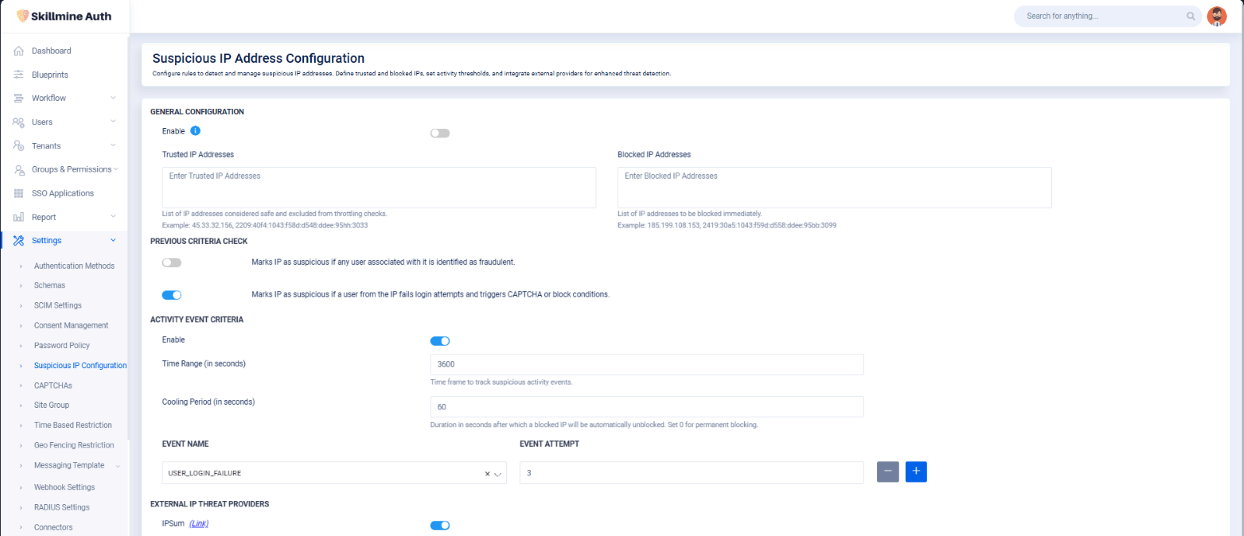Click the info icon beside Enable

[195, 131]
